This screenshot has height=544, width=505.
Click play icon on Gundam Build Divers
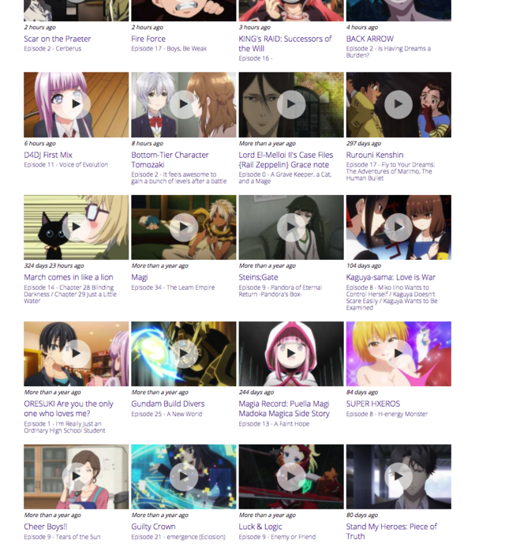(184, 354)
